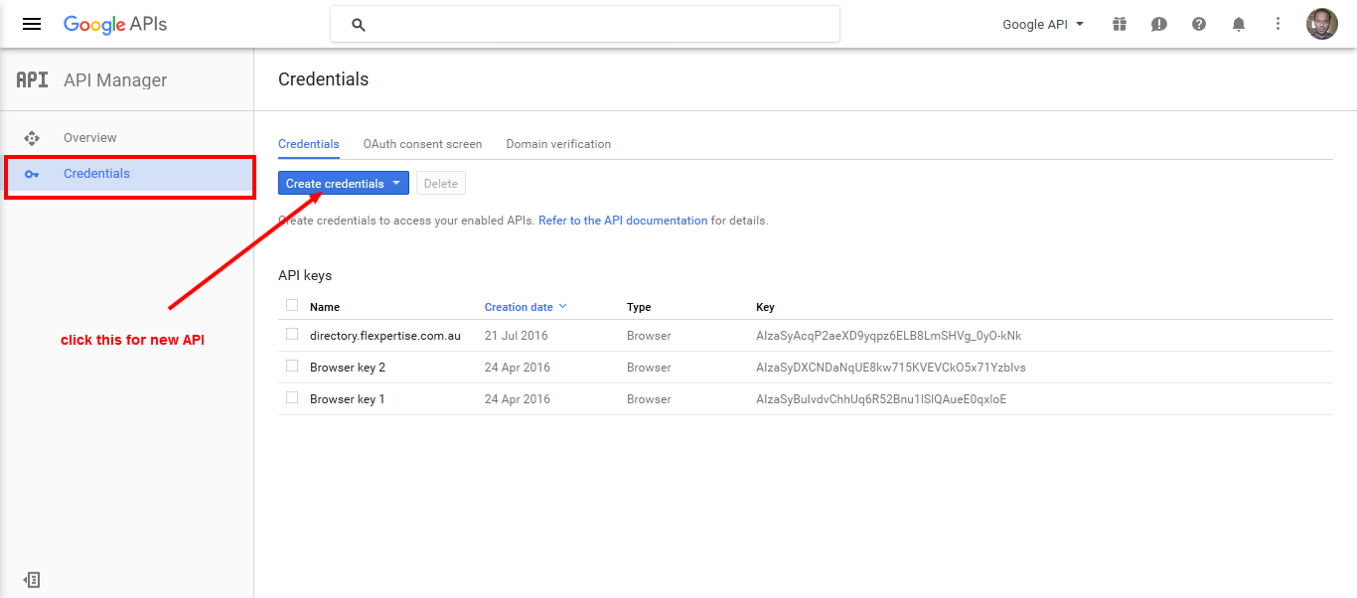Select all API keys checkbox

tap(292, 305)
